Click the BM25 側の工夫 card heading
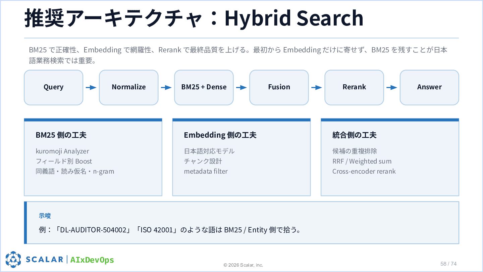Screen dimensions: 483x272 tap(61, 135)
